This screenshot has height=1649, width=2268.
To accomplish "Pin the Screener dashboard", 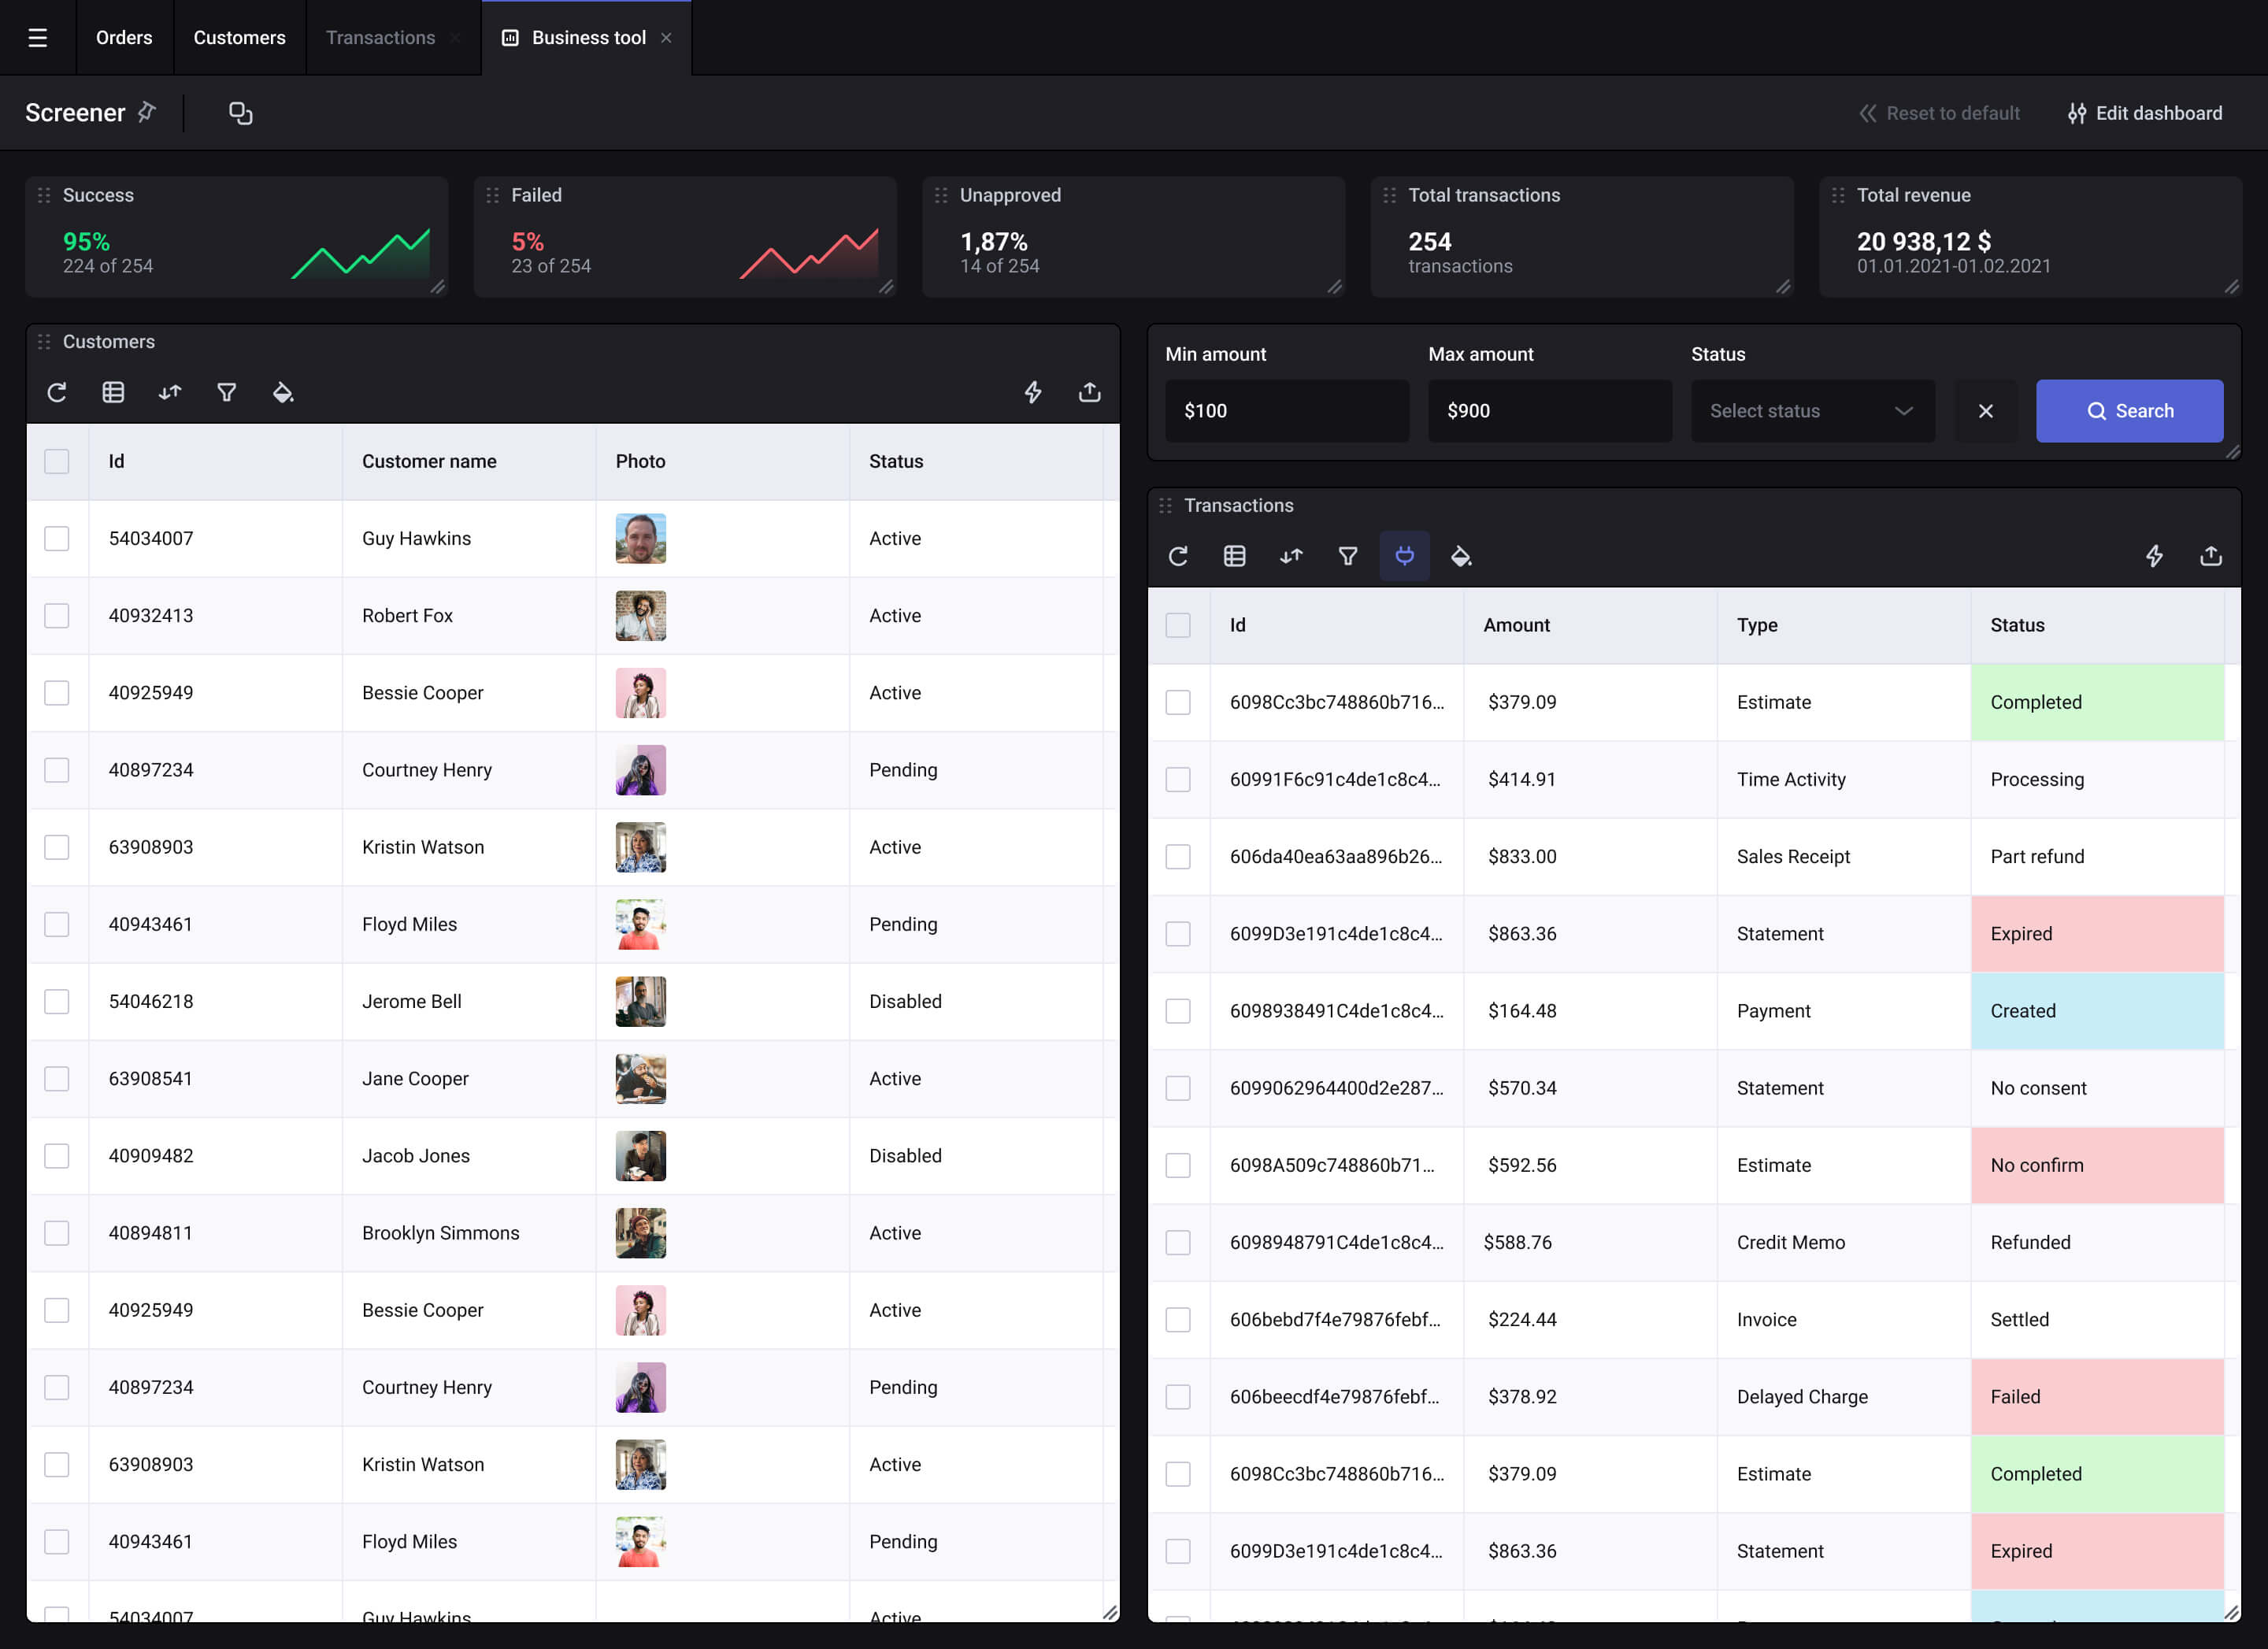I will click(147, 112).
